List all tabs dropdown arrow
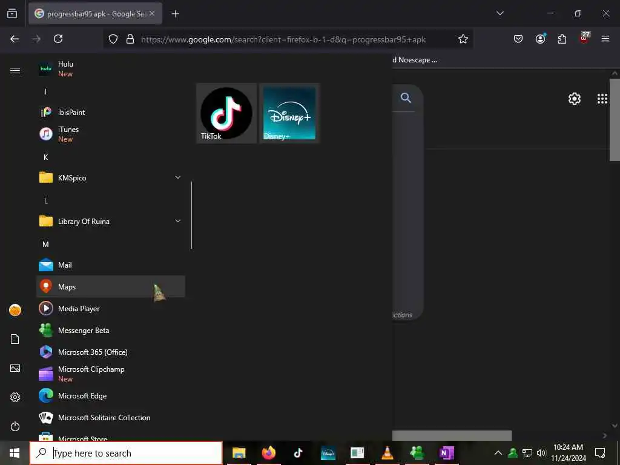This screenshot has height=465, width=620. (x=500, y=13)
